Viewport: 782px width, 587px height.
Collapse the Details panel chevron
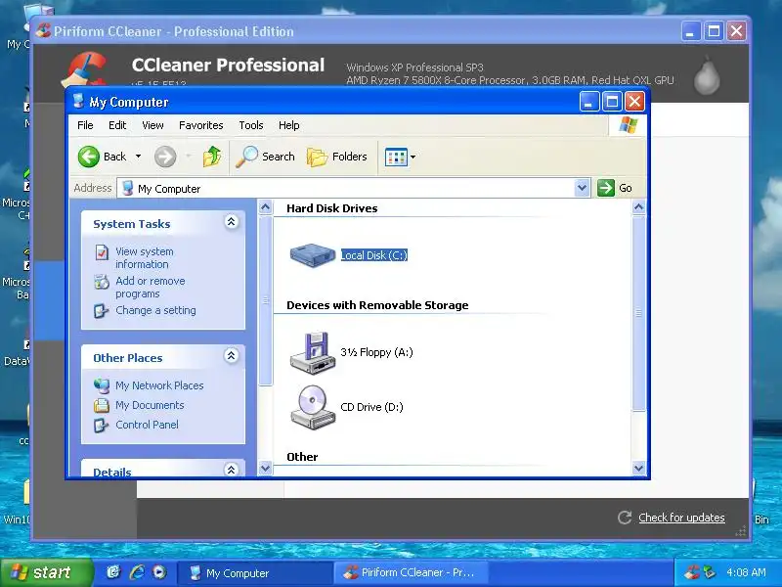pyautogui.click(x=231, y=470)
